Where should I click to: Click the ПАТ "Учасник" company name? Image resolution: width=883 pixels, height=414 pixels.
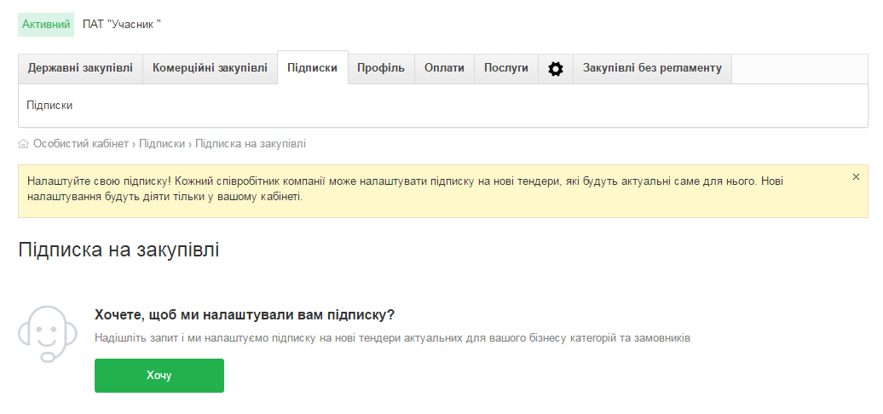click(x=122, y=25)
